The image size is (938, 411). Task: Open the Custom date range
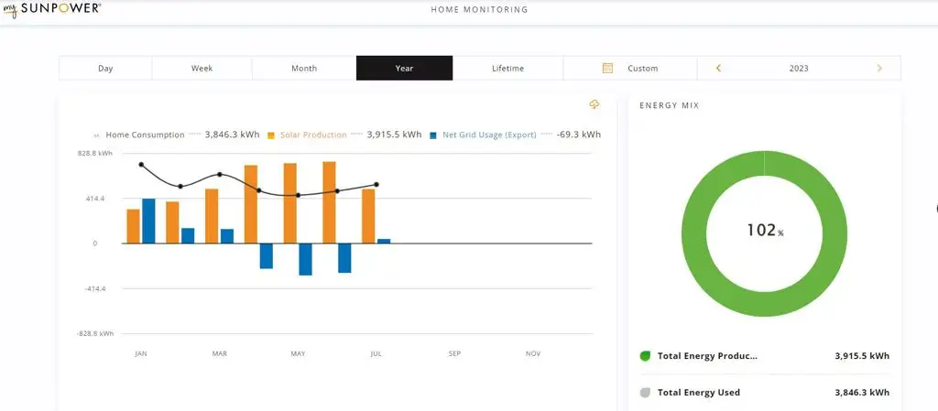(630, 68)
